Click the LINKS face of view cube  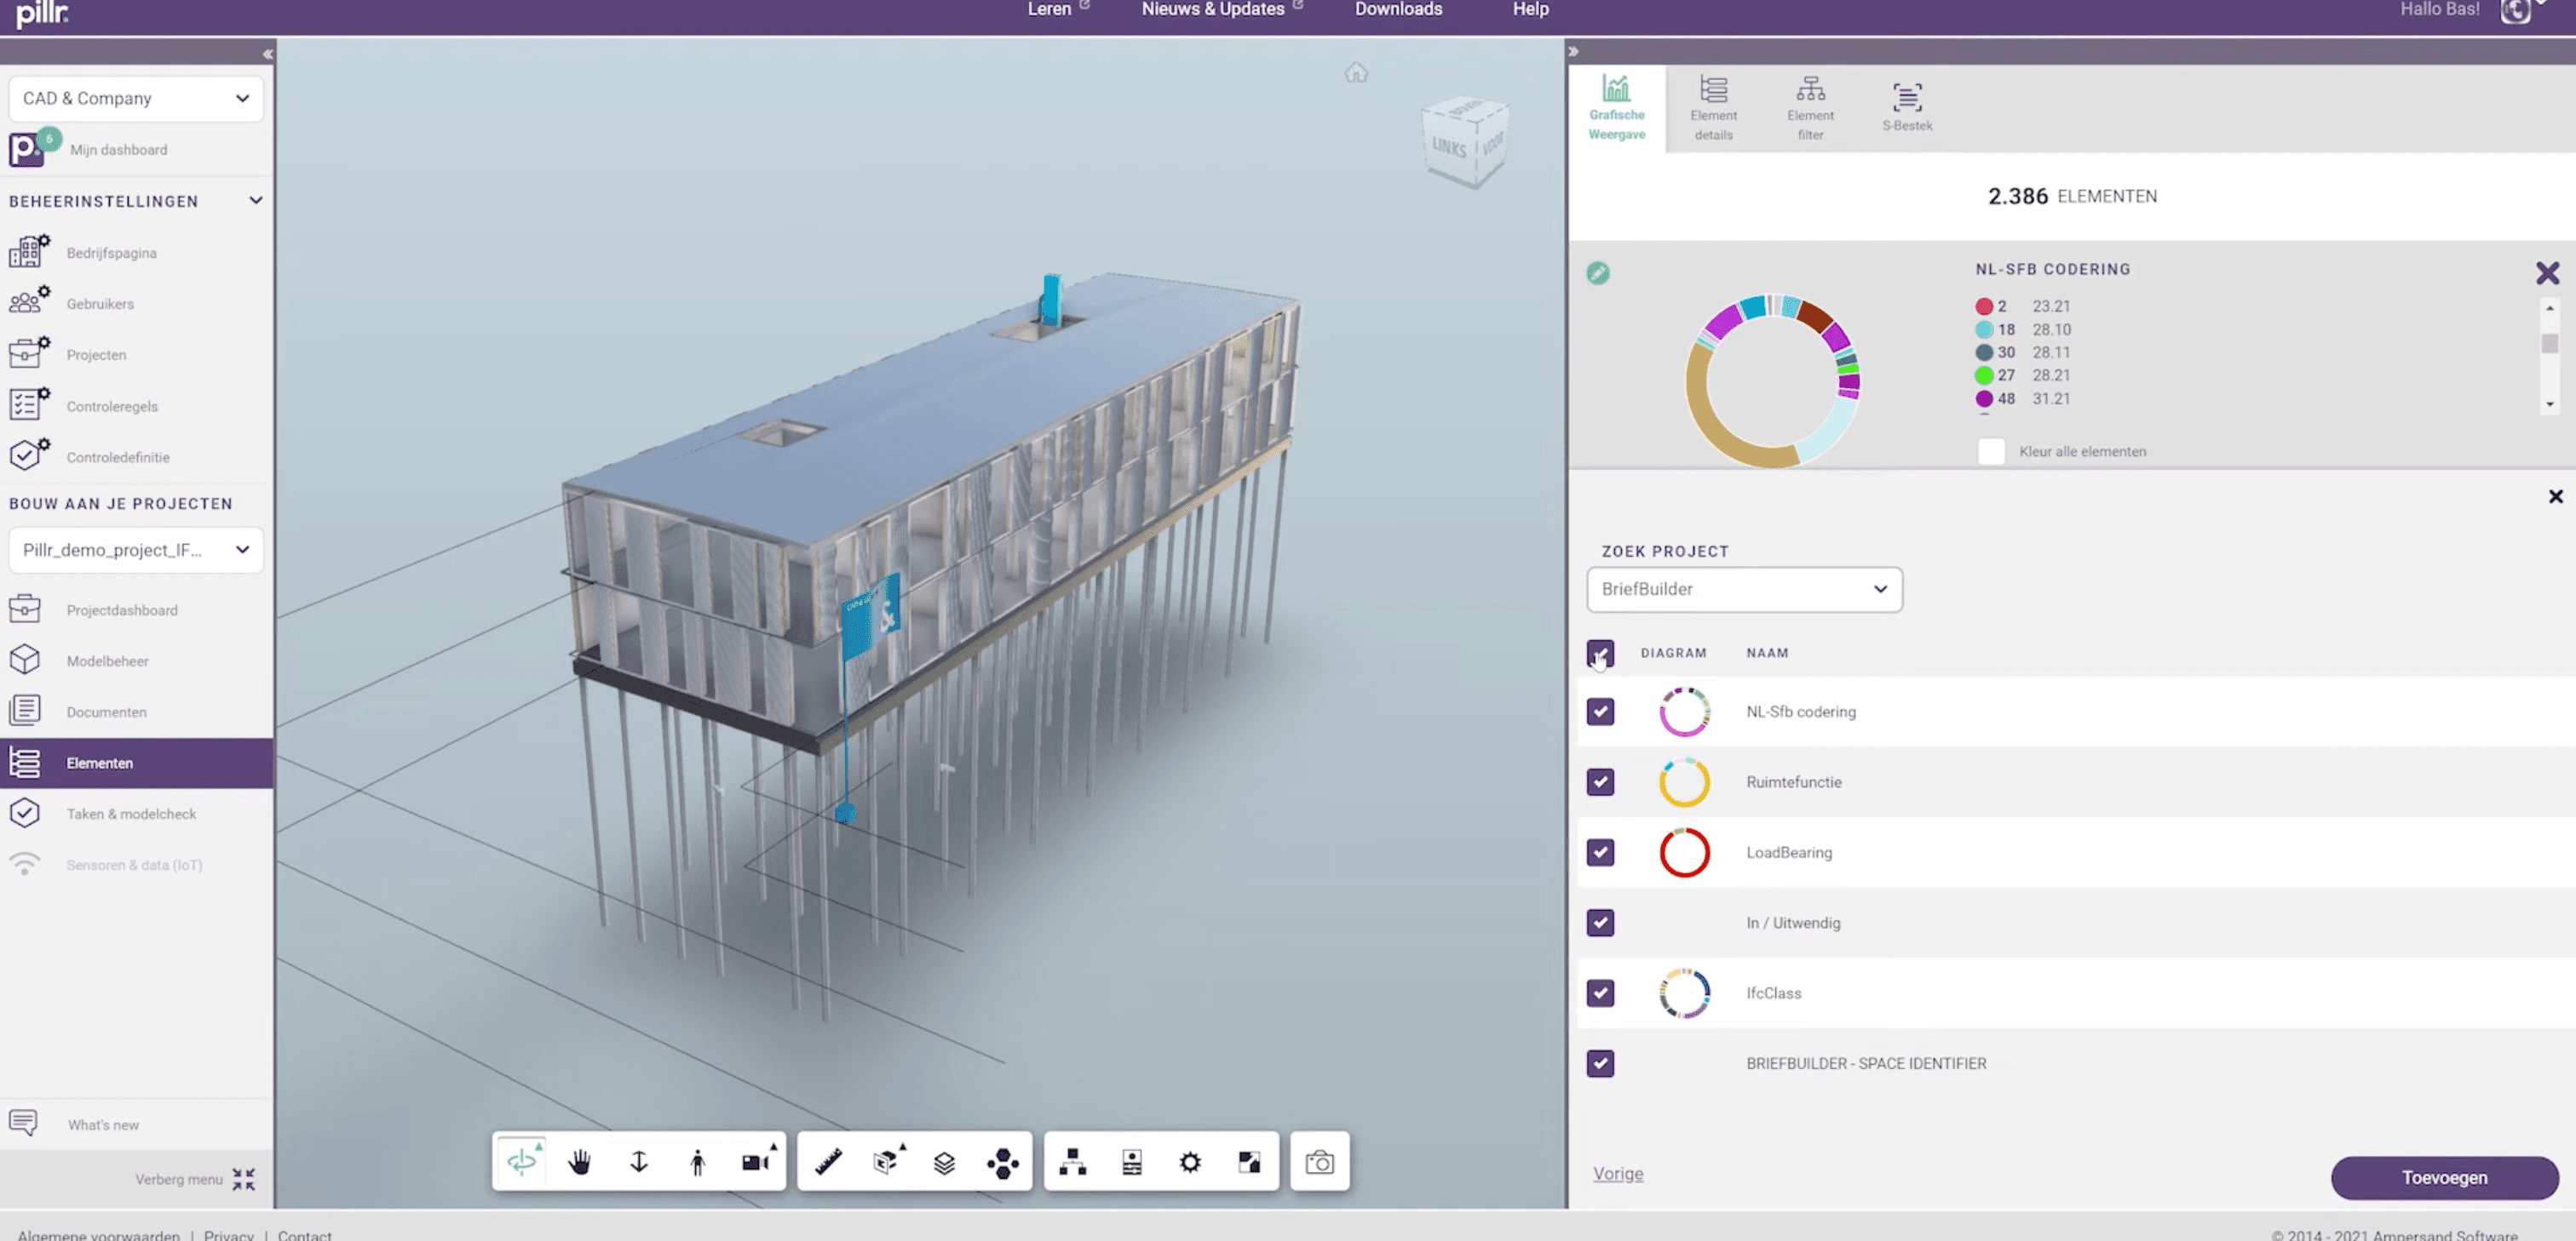1448,148
